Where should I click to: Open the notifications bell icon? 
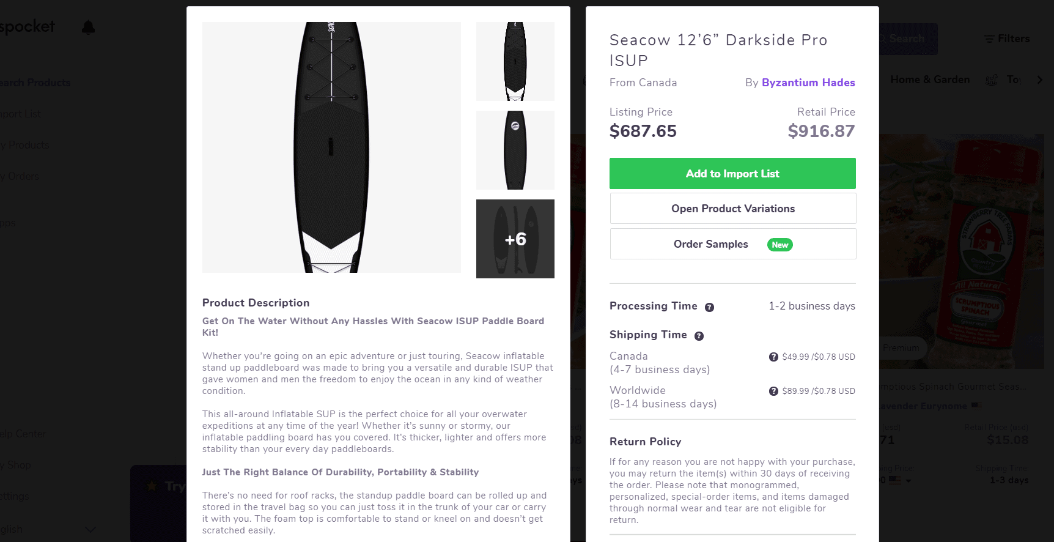tap(87, 27)
